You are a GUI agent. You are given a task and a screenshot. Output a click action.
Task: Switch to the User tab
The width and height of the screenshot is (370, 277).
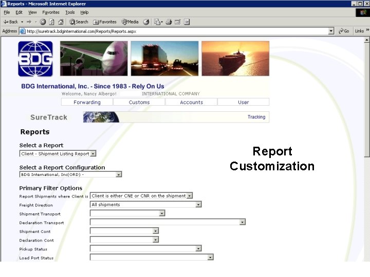coord(243,102)
